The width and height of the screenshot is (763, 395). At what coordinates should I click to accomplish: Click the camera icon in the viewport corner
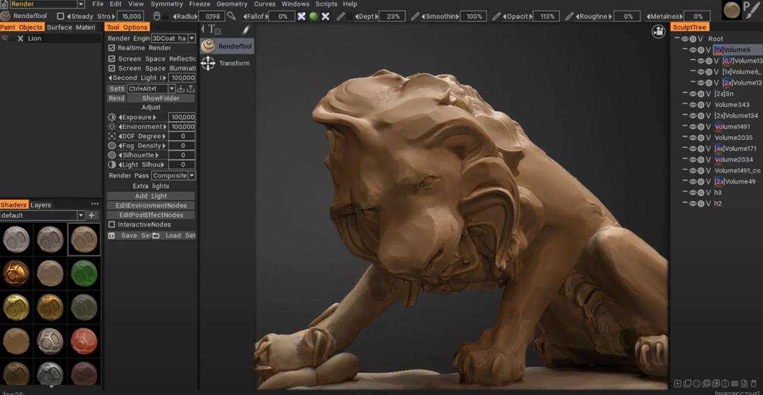(658, 31)
